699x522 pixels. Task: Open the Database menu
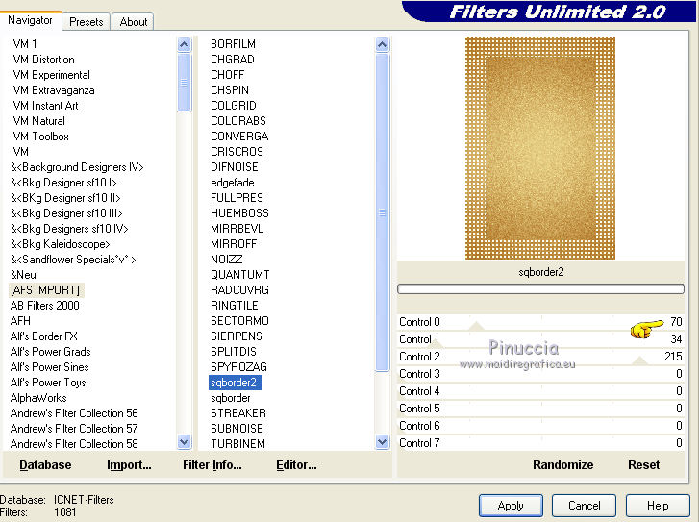tap(45, 465)
